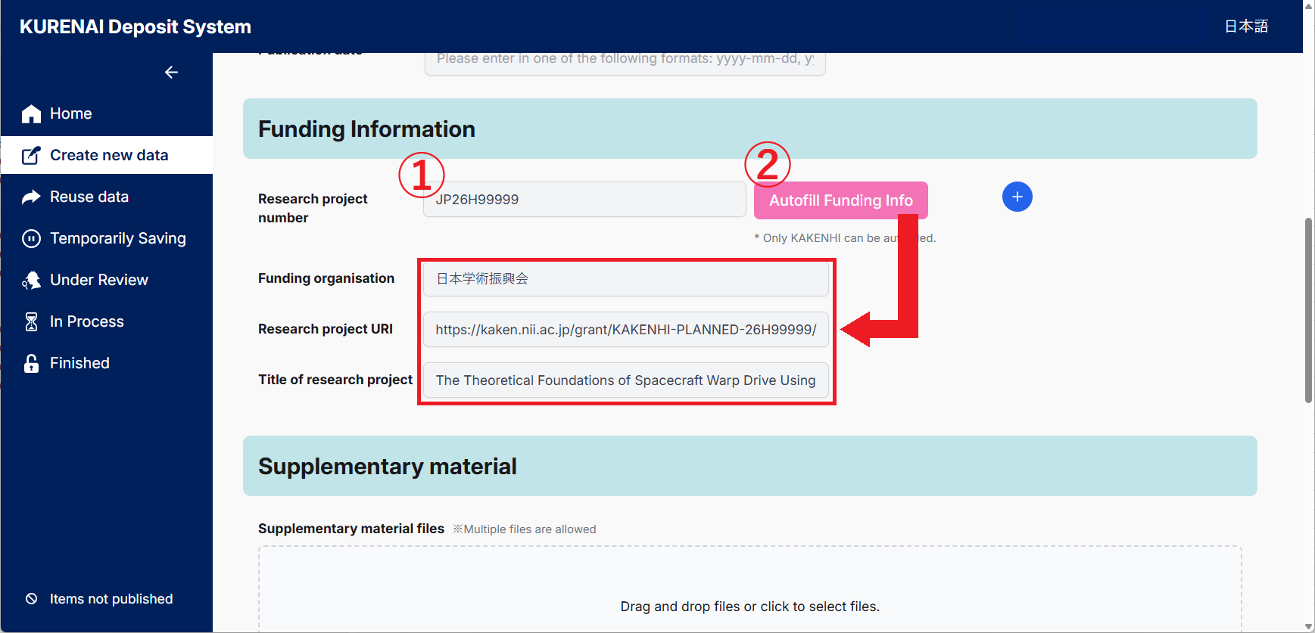Click the Autofill Funding Info button
Viewport: 1315px width, 633px height.
point(840,200)
